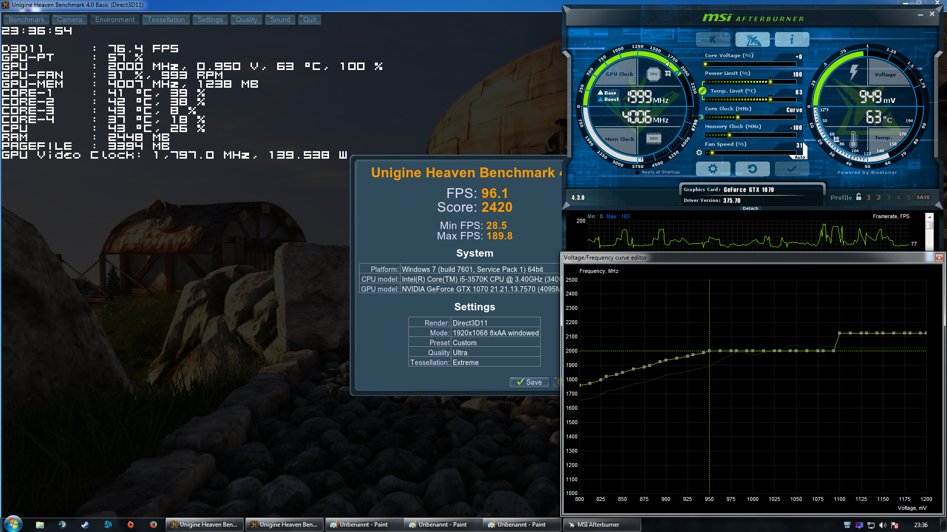Open the Tessellation menu in Heaven
The height and width of the screenshot is (532, 947).
click(166, 20)
